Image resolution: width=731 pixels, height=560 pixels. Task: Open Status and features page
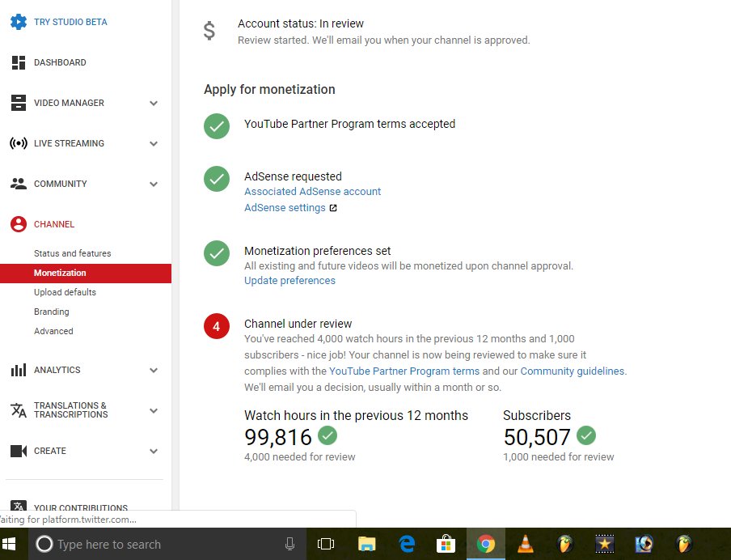coord(72,253)
